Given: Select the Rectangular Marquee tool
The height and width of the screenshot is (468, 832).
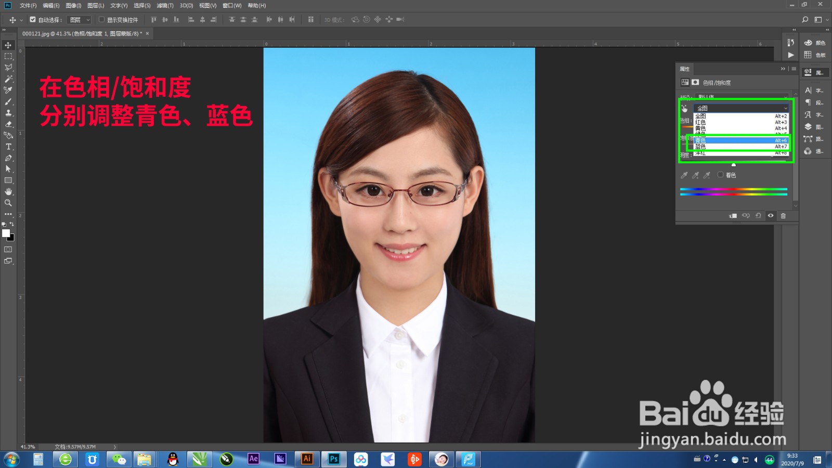Looking at the screenshot, I should pos(8,56).
